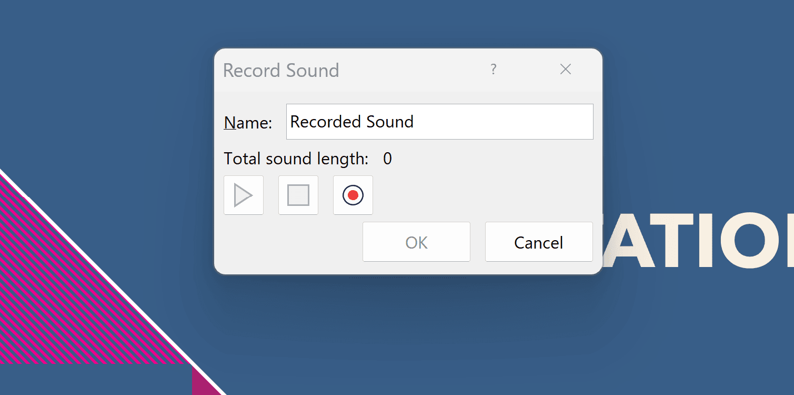This screenshot has width=794, height=395.
Task: Click the Name label
Action: [x=248, y=123]
